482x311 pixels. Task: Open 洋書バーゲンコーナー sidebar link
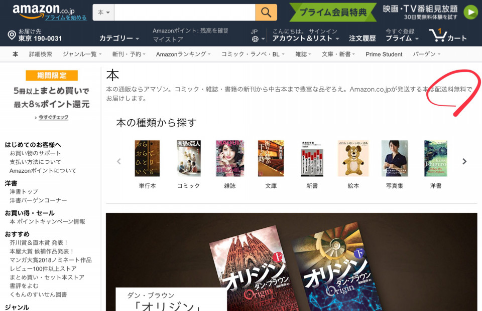[x=38, y=200]
